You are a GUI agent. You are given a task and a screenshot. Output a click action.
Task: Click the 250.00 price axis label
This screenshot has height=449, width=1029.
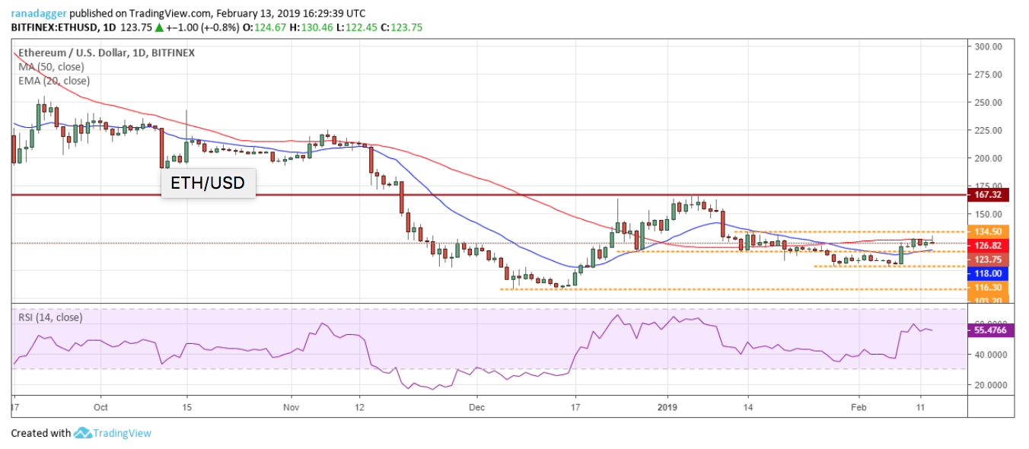click(988, 103)
